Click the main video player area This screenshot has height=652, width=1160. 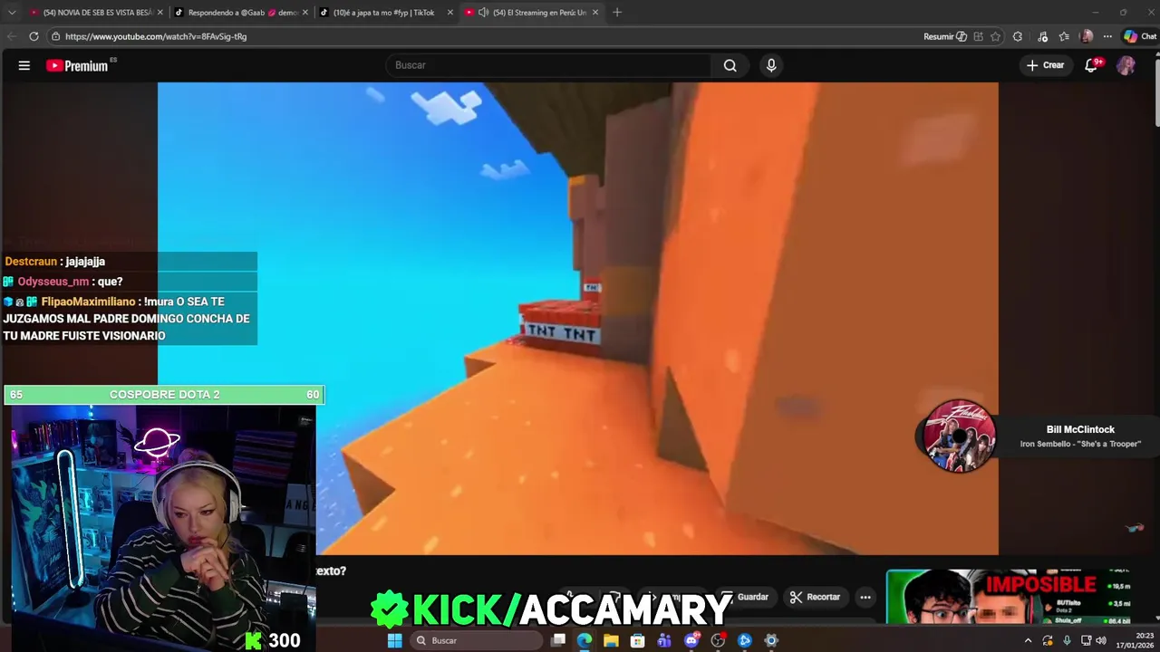coord(578,318)
